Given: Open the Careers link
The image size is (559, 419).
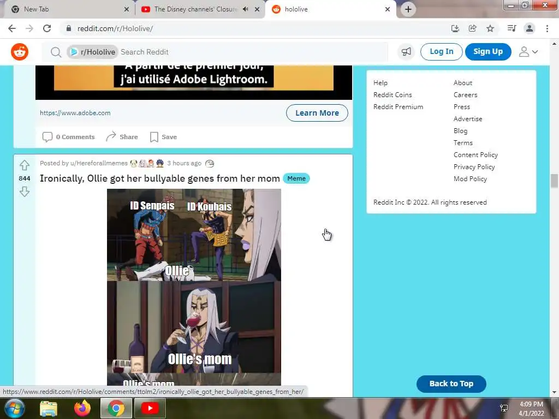Looking at the screenshot, I should pos(465,95).
